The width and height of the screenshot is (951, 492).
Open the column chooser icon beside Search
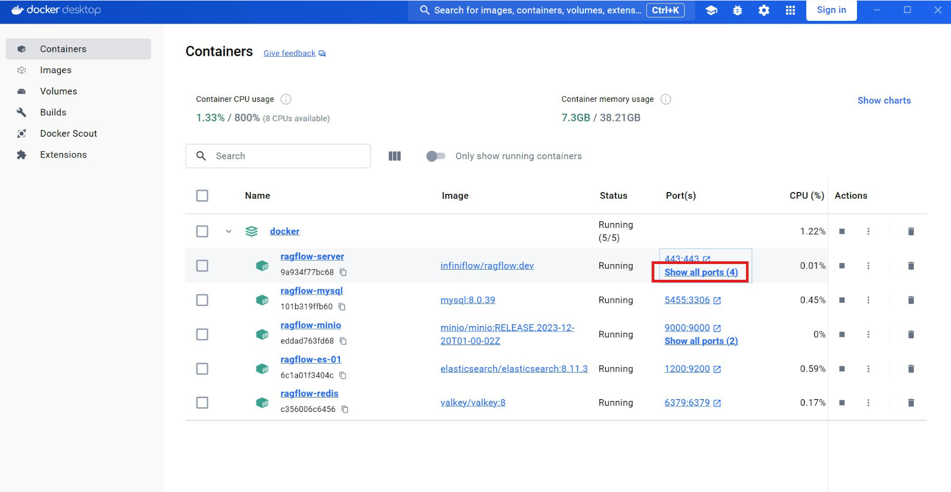395,156
